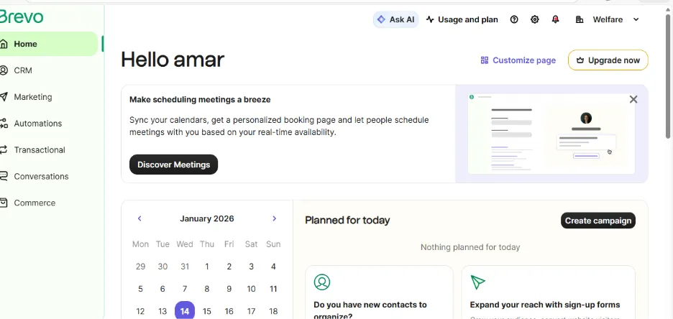Click the 'Hello amar' heading
The width and height of the screenshot is (673, 319).
coord(173,59)
